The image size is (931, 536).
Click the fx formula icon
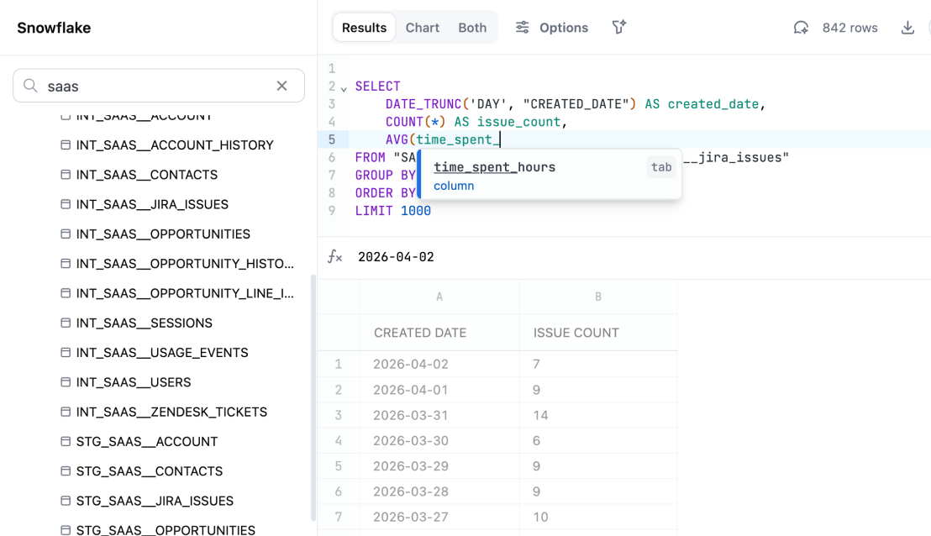tap(334, 256)
